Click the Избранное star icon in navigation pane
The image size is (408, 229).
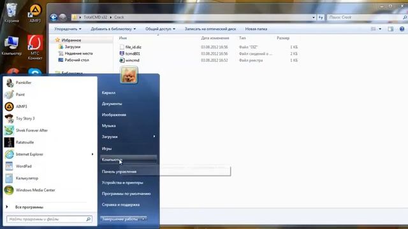click(57, 40)
